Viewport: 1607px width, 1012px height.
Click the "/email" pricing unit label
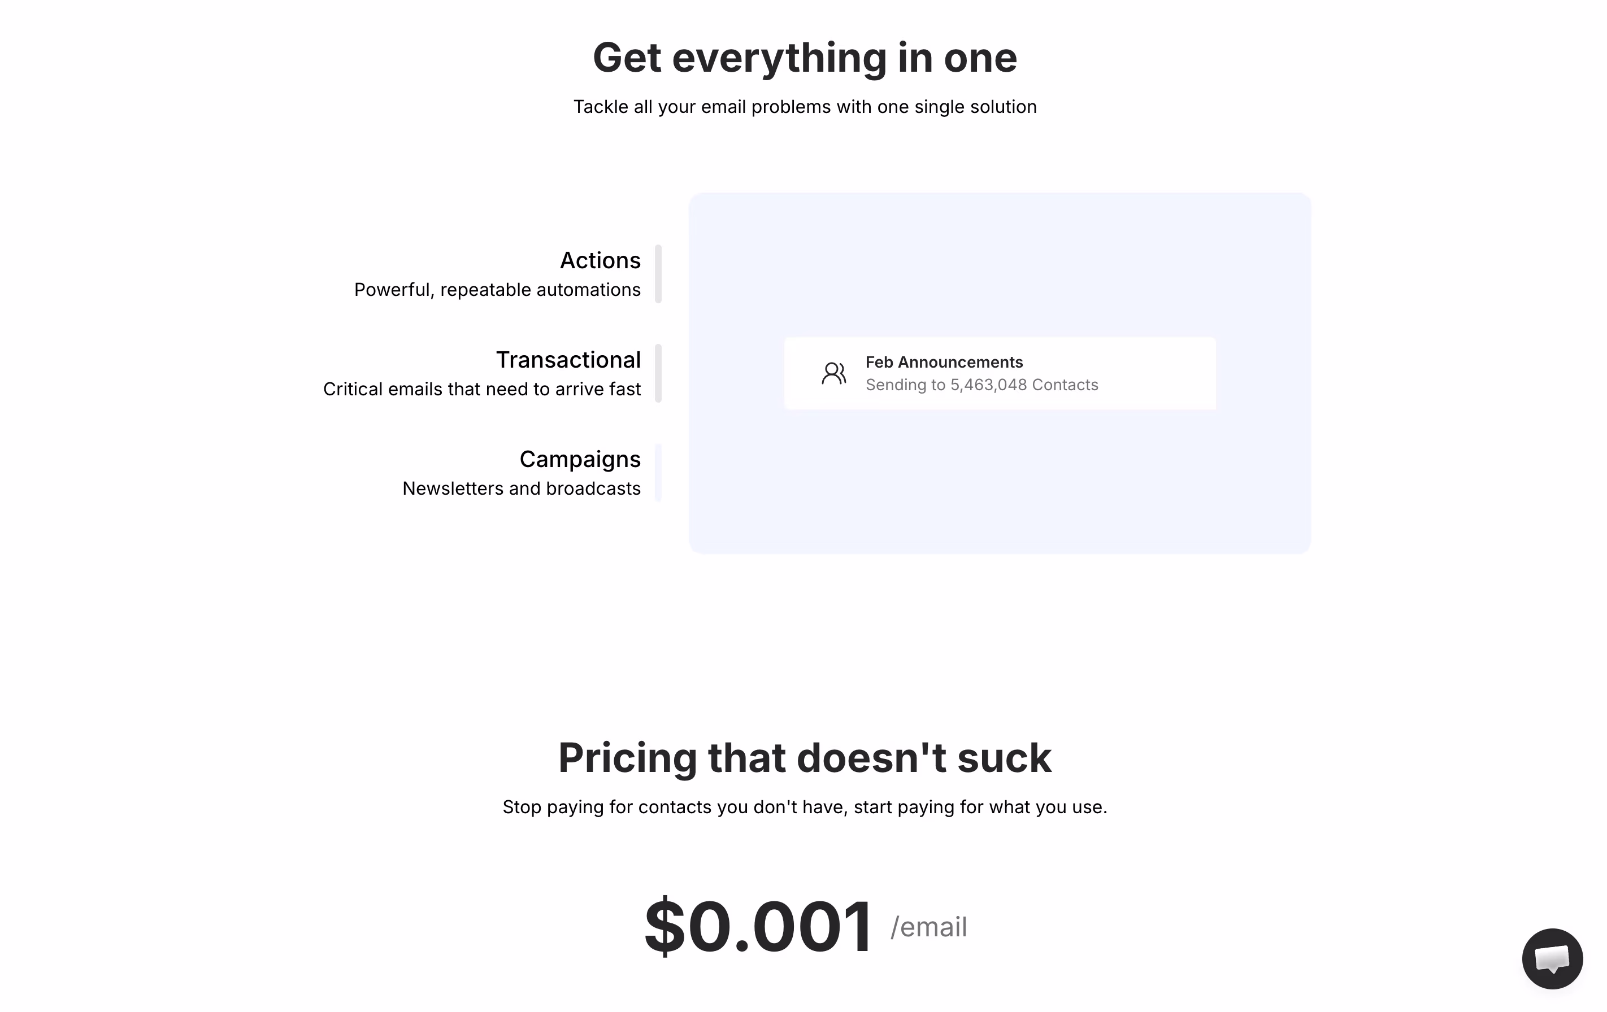click(928, 927)
